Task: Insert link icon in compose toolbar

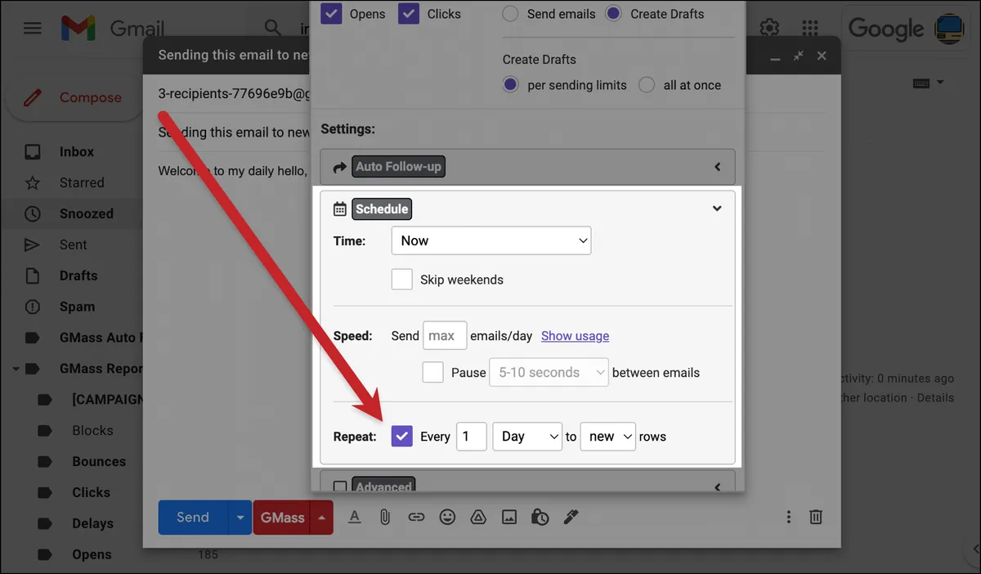Action: coord(416,517)
